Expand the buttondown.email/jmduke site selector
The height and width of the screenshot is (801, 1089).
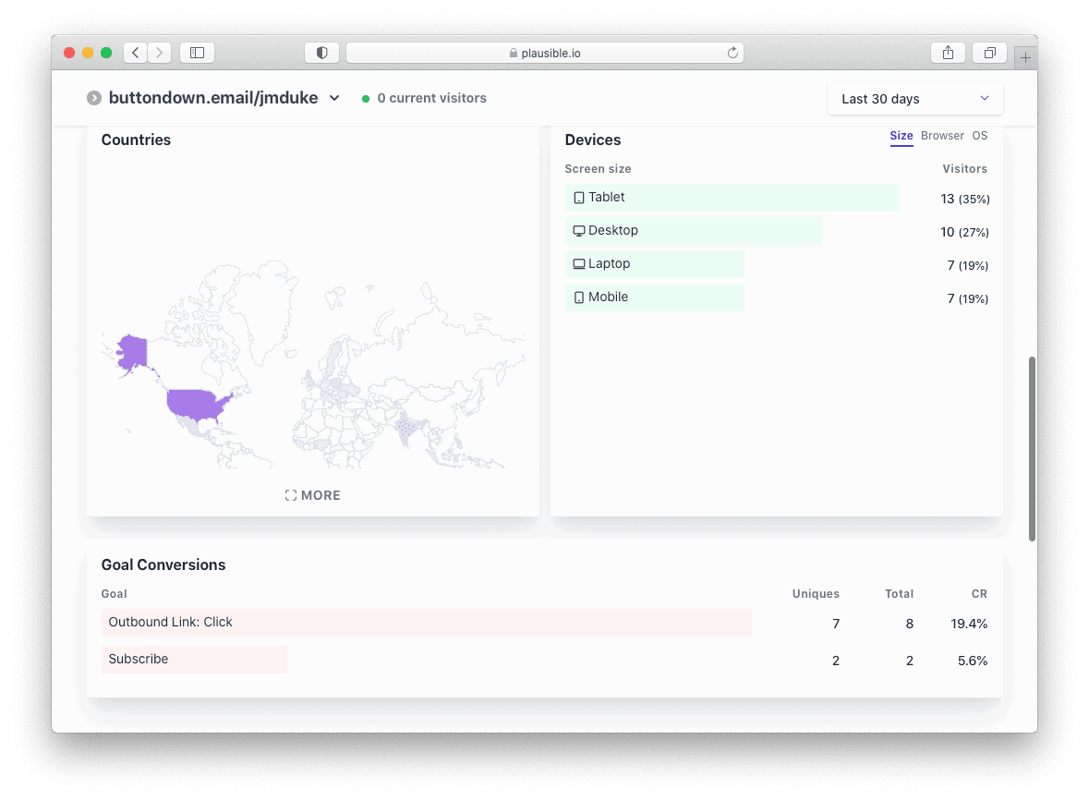point(333,97)
